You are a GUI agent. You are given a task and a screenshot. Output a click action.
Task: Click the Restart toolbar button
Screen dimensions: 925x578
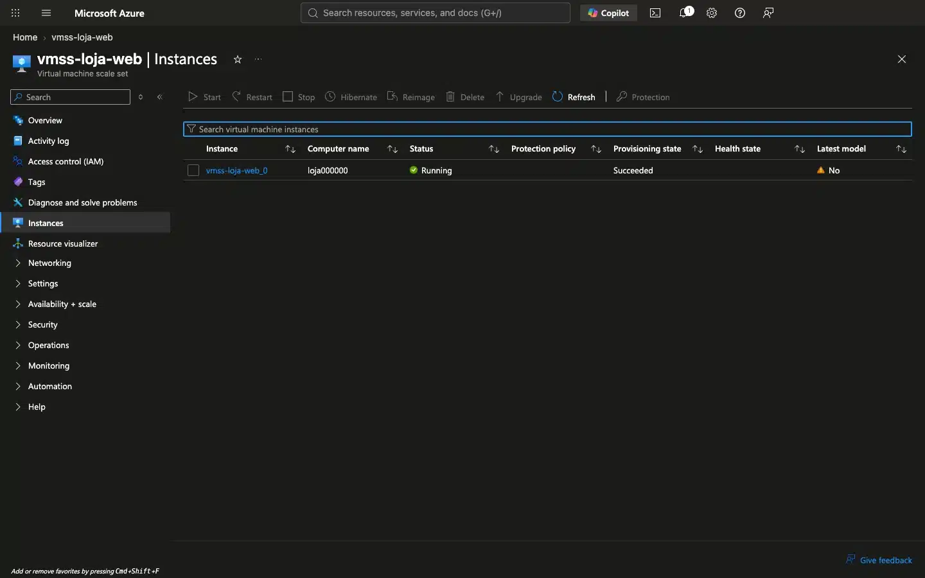tap(252, 97)
